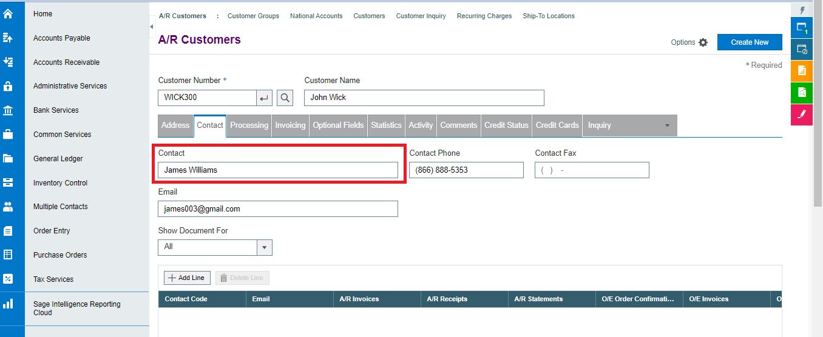Click the A/R Receipts column header

[x=464, y=299]
